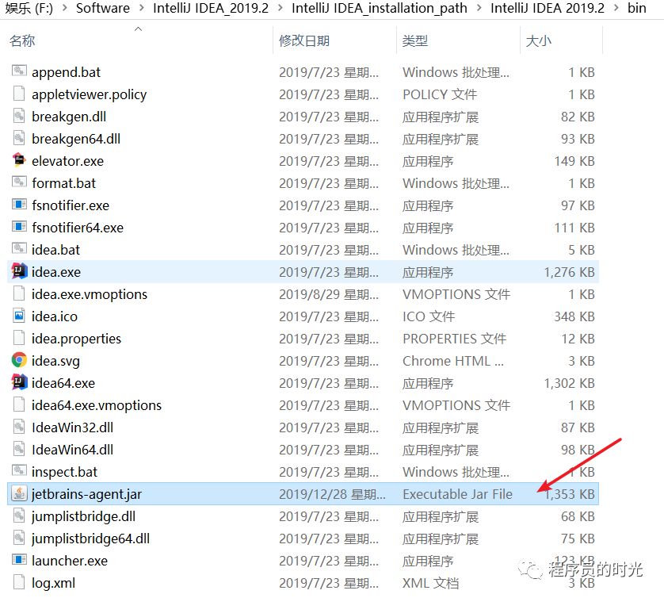Click the append.bat file icon
The width and height of the screenshot is (664, 598).
pyautogui.click(x=19, y=71)
